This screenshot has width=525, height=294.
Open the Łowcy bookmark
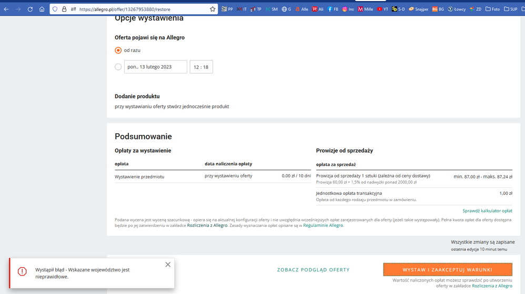[x=457, y=9]
